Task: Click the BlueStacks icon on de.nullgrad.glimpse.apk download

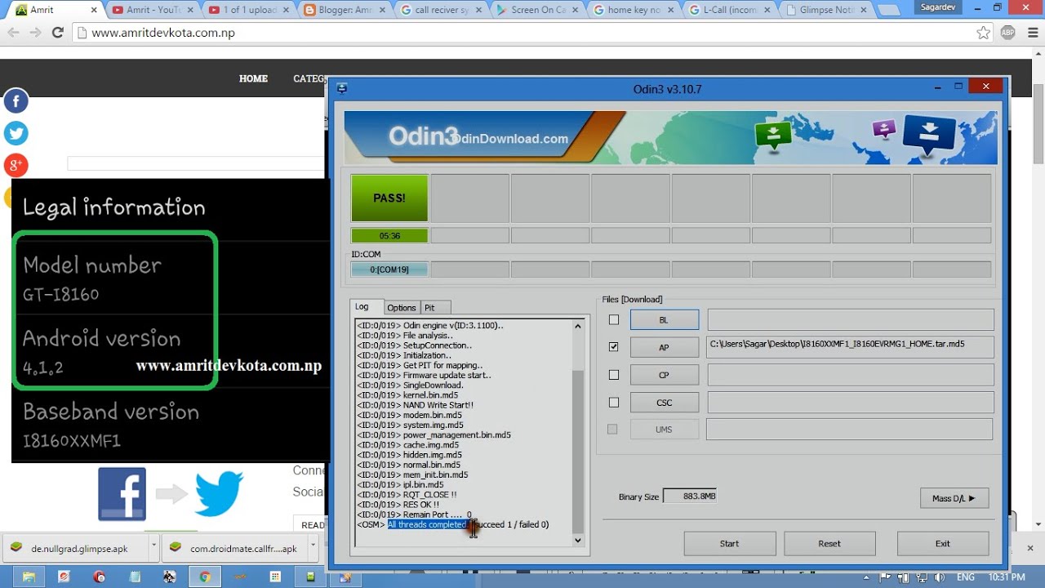Action: tap(16, 548)
